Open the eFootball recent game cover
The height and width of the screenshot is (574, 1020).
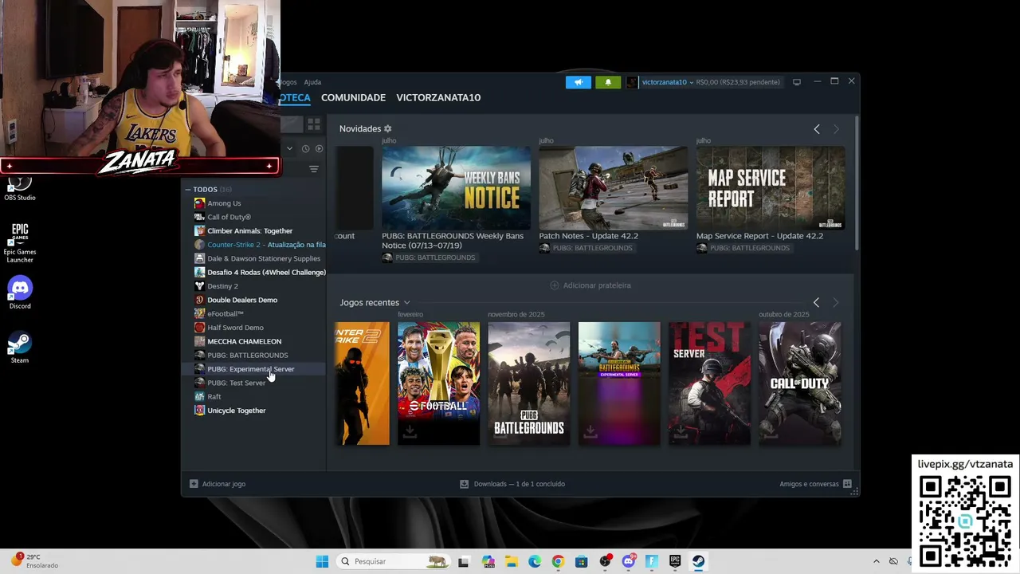[x=439, y=383]
